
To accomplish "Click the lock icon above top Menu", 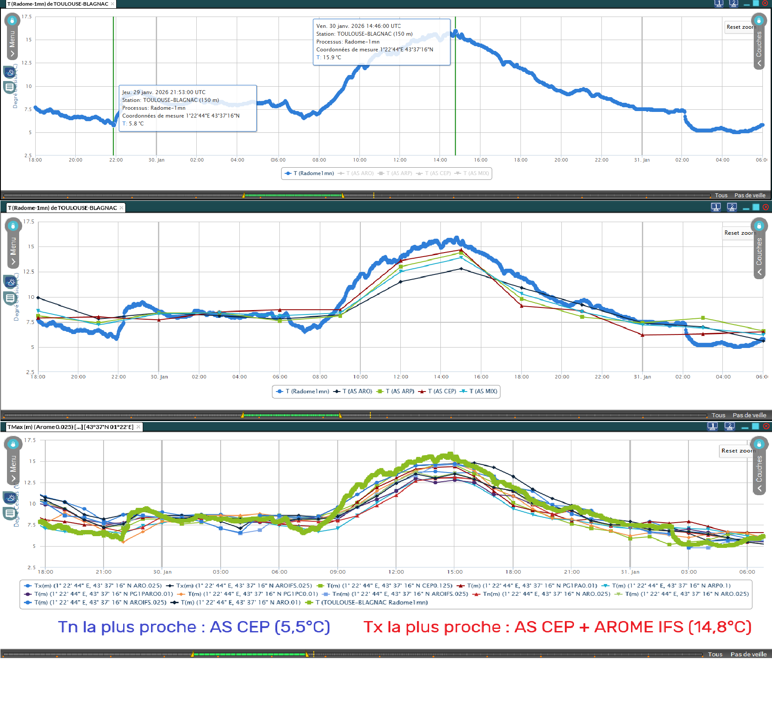I will [x=12, y=20].
